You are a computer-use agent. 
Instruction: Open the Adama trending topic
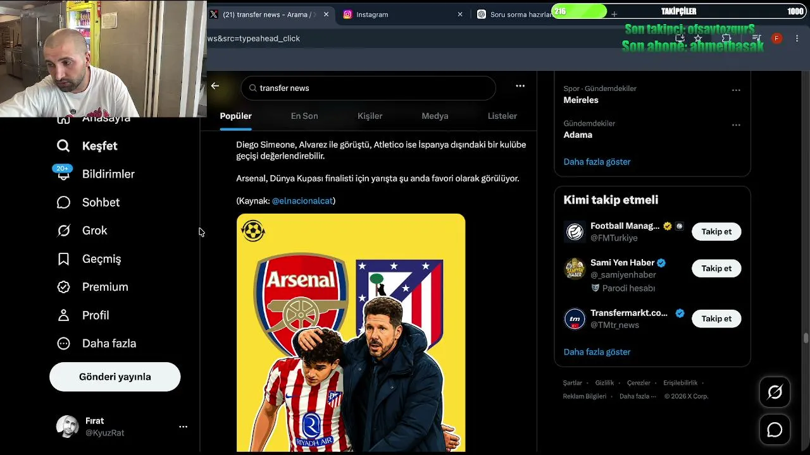tap(578, 135)
